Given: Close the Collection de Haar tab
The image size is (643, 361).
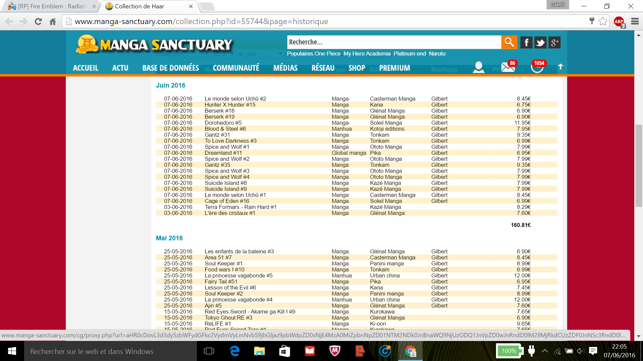Looking at the screenshot, I should 191,6.
